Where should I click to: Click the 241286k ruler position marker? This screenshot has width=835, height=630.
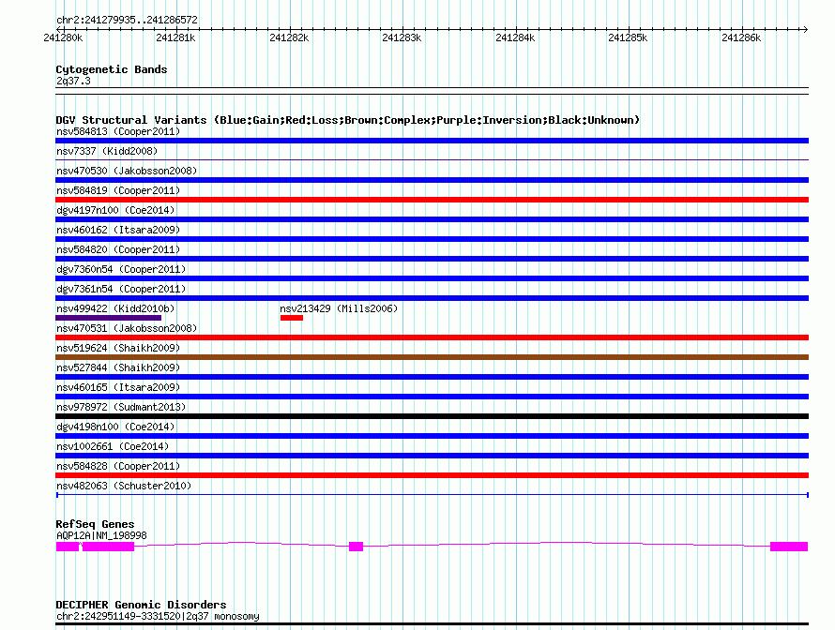(x=741, y=37)
